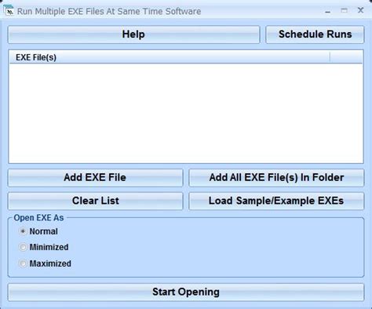The width and height of the screenshot is (372, 309).
Task: Click the application icon in title bar
Action: tap(9, 11)
